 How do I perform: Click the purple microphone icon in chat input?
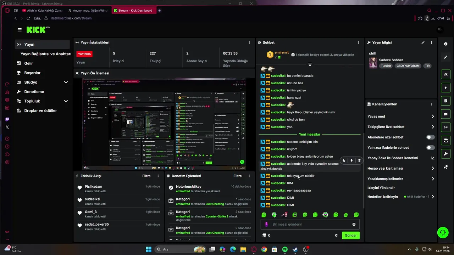click(x=266, y=224)
